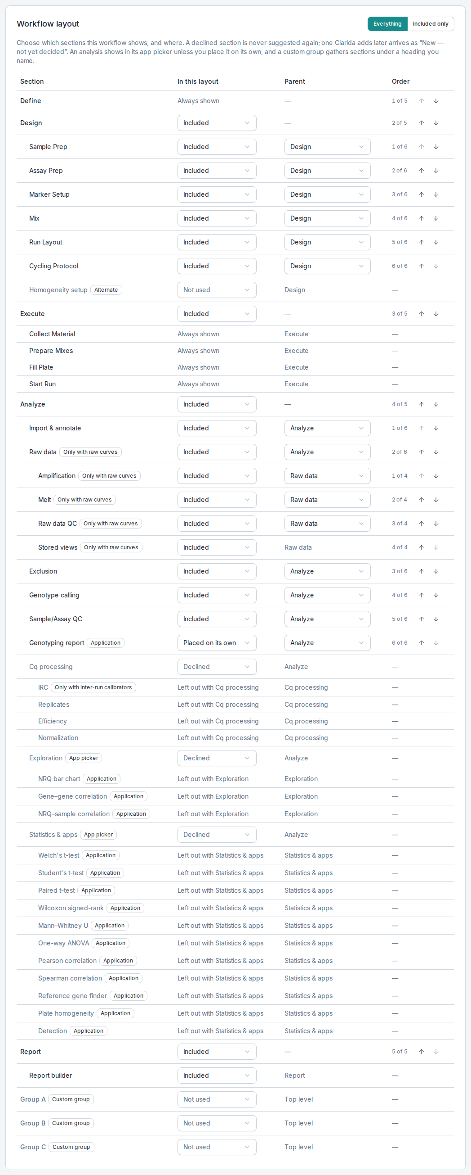Click the Mann–Whitney U row label
Screen dimensions: 471x1175
63,926
